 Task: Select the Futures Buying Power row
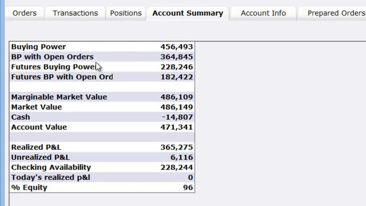tap(102, 67)
